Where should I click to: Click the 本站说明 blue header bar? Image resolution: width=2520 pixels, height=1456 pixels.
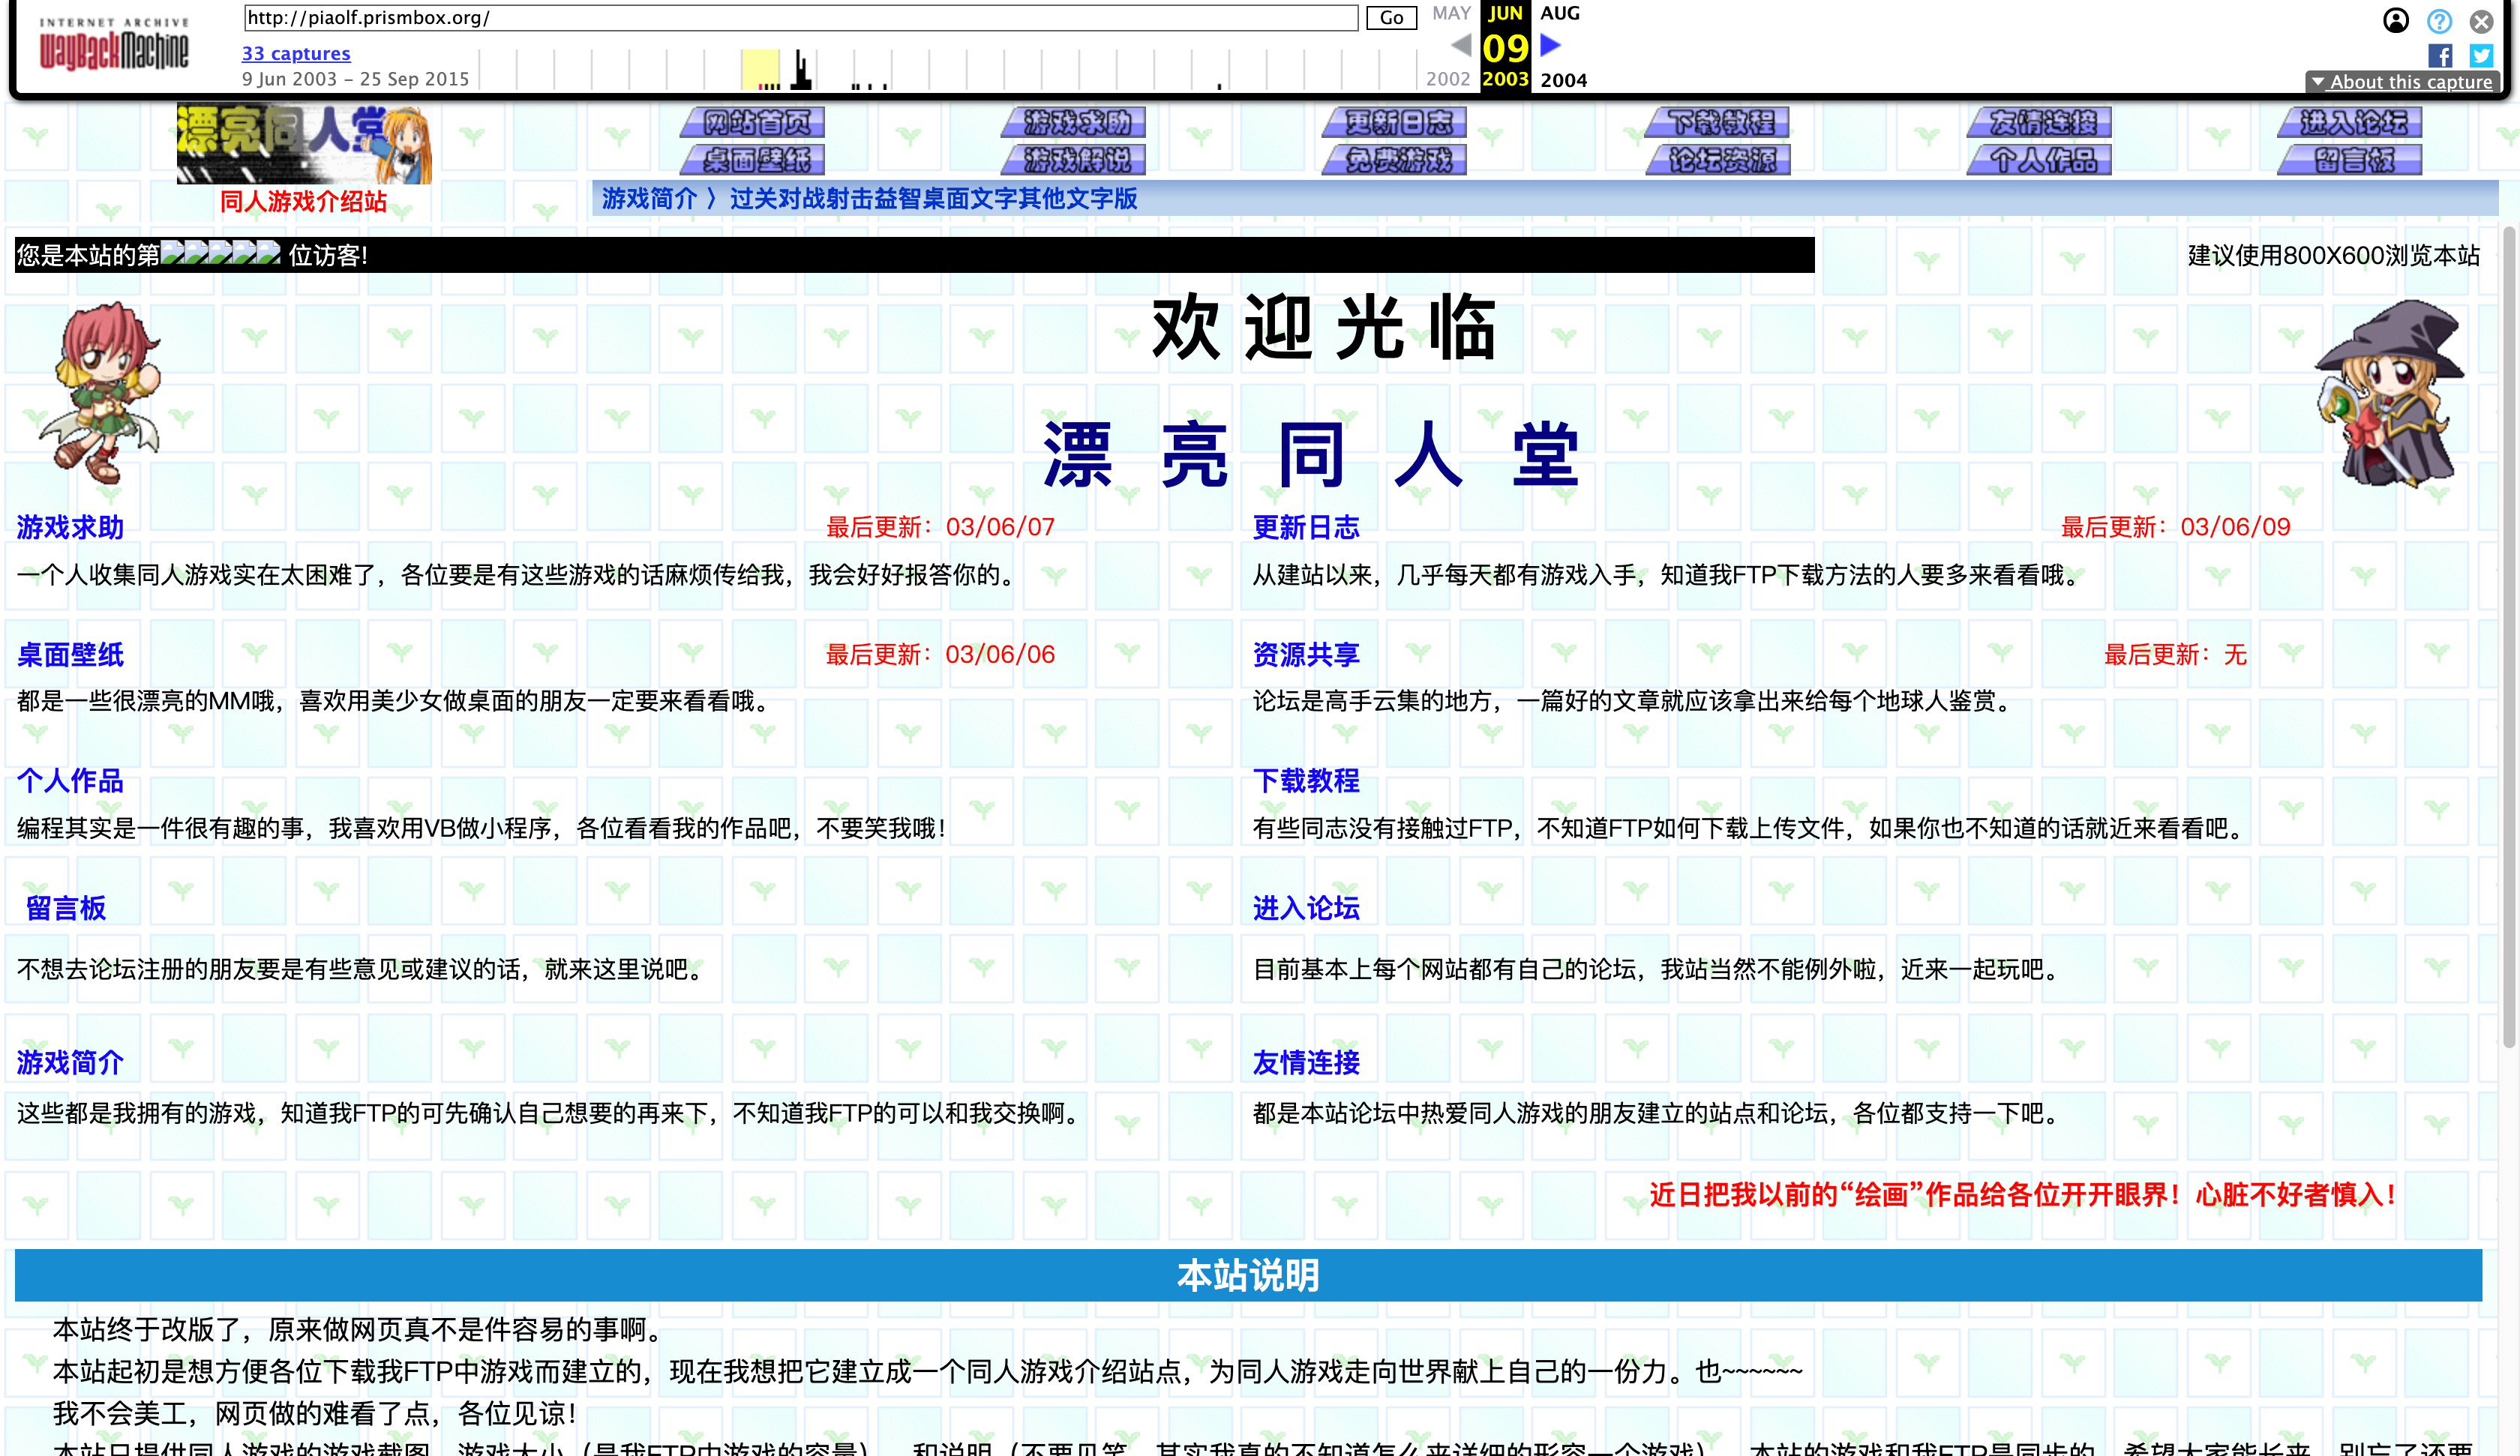pyautogui.click(x=1248, y=1275)
